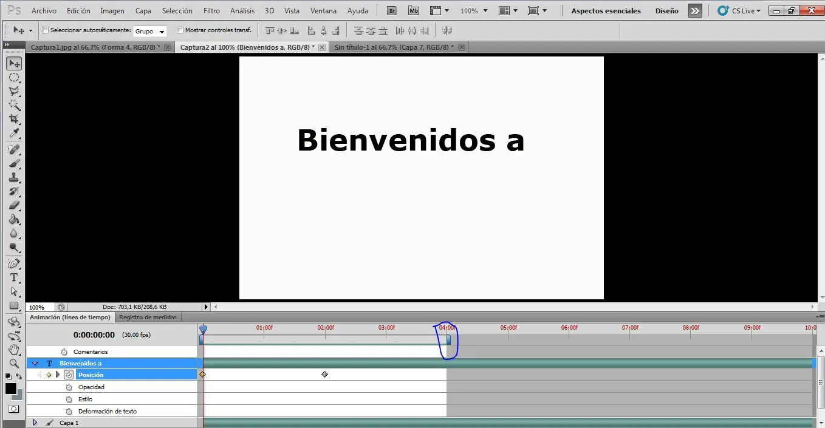Select the Pen tool

(x=14, y=264)
